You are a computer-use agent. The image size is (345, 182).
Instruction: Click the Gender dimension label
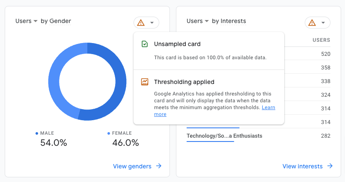point(60,21)
